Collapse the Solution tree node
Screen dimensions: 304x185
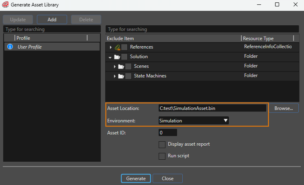[110, 57]
